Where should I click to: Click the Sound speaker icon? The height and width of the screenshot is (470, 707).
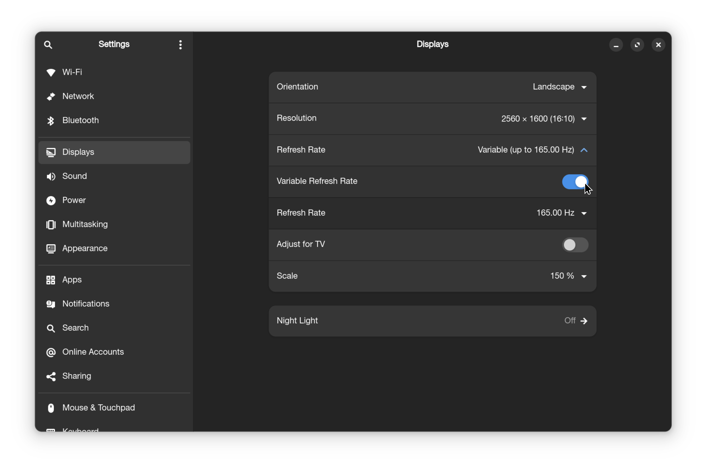point(51,176)
